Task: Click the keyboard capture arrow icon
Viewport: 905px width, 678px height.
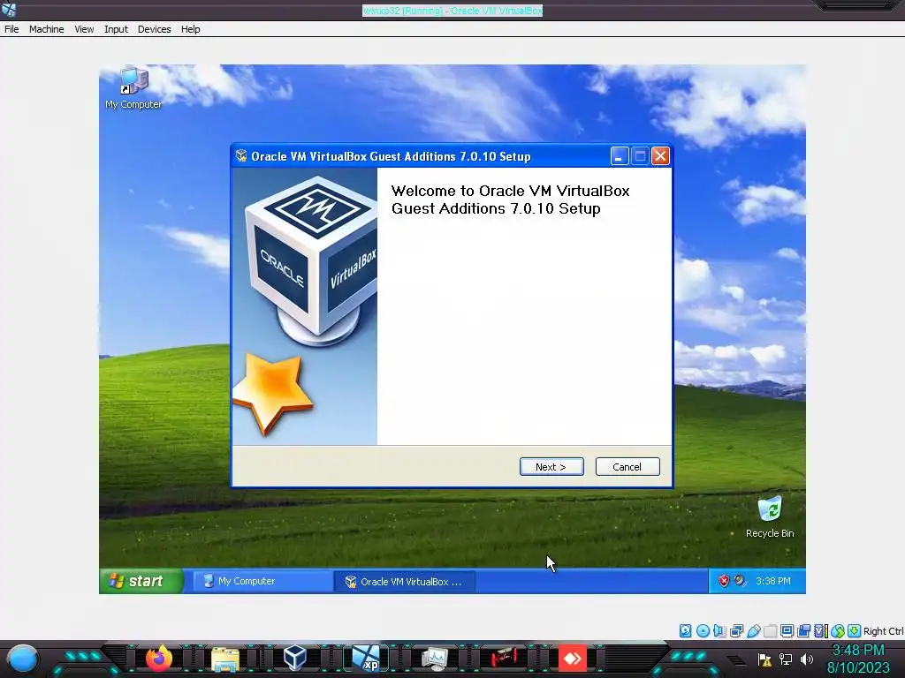Action: [855, 630]
